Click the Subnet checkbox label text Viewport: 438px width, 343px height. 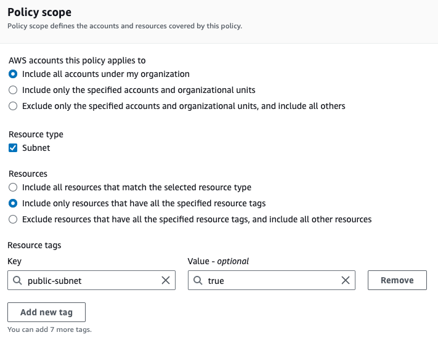(x=36, y=148)
